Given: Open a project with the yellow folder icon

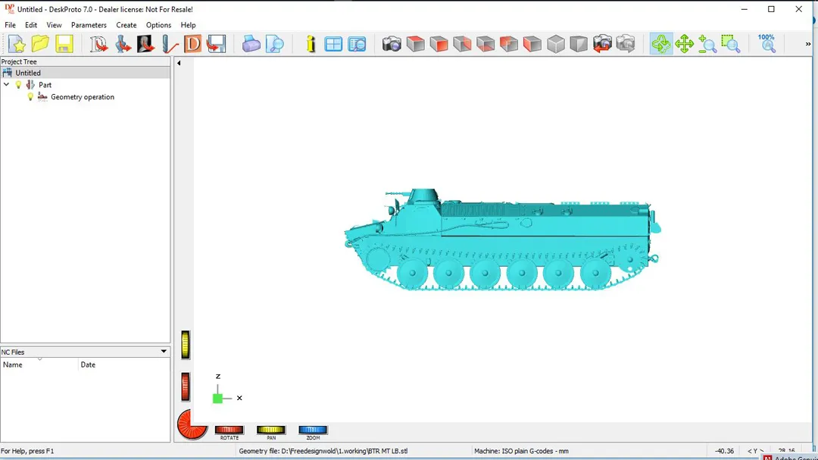Looking at the screenshot, I should point(40,44).
